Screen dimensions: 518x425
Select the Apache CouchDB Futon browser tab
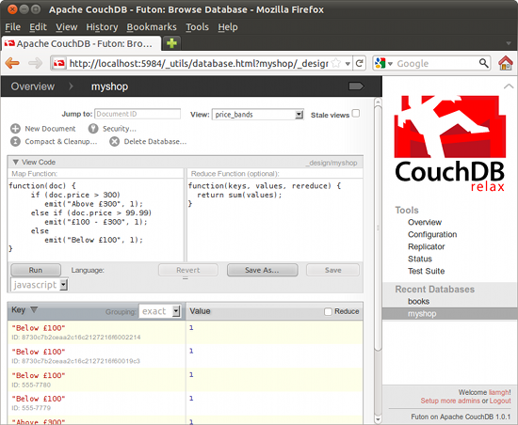pyautogui.click(x=82, y=43)
